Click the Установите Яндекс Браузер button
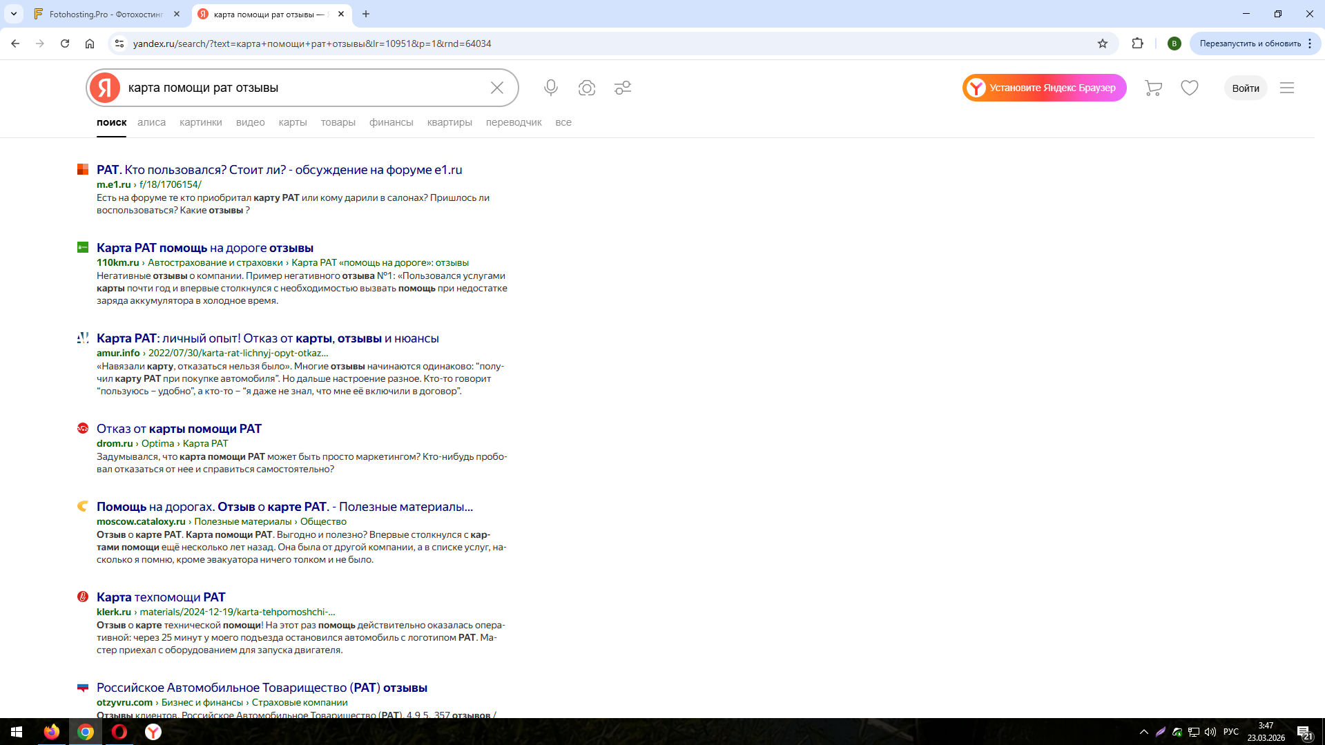Screen dimensions: 1325x745 click(x=1044, y=88)
